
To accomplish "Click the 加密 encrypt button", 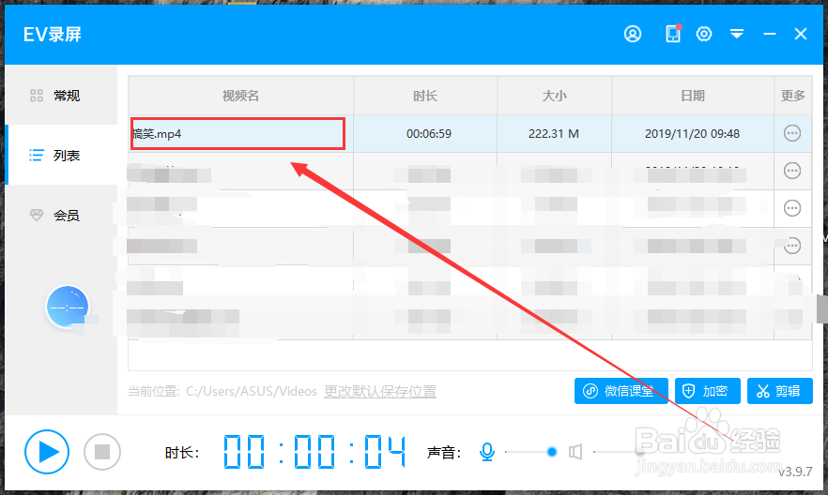I will (708, 391).
